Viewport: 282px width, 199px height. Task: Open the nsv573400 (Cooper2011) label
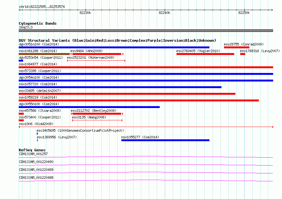pos(40,117)
